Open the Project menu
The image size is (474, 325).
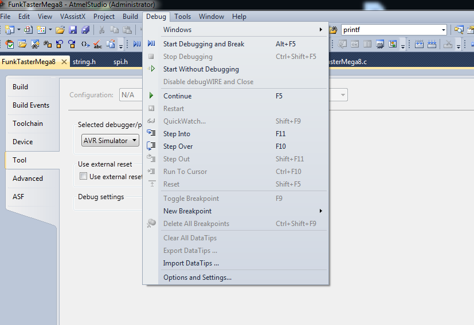[x=104, y=17]
